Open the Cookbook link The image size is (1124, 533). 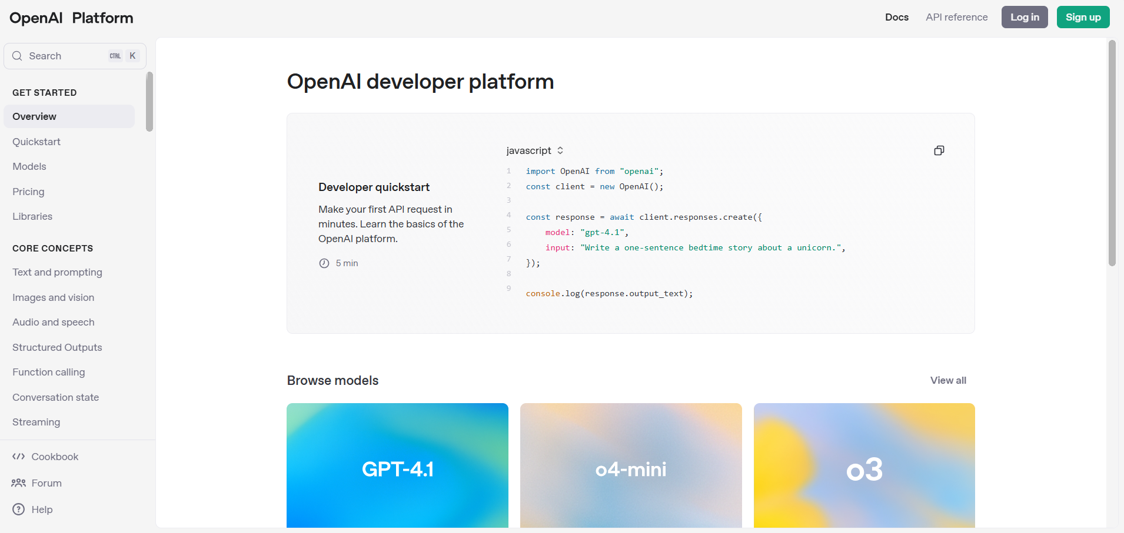(45, 457)
